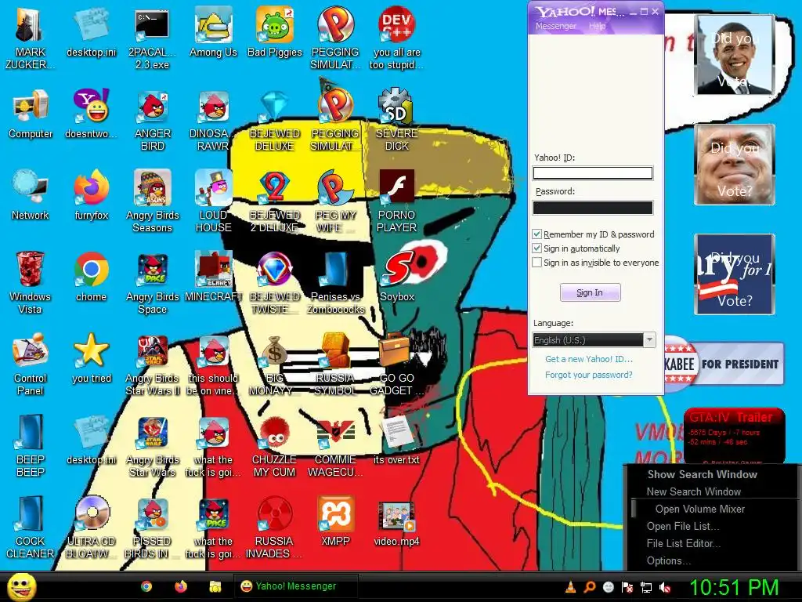This screenshot has width=802, height=602.
Task: Open the Angry Birds Space shortcut
Action: pos(153,282)
